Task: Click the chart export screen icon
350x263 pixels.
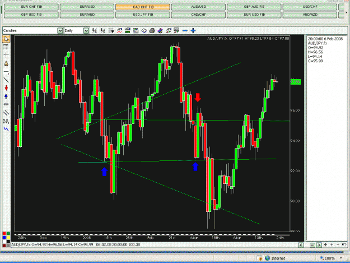Action: click(x=176, y=30)
